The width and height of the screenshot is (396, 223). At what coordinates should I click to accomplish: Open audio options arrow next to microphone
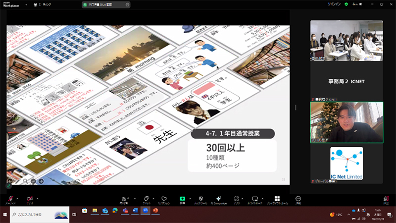[17, 199]
